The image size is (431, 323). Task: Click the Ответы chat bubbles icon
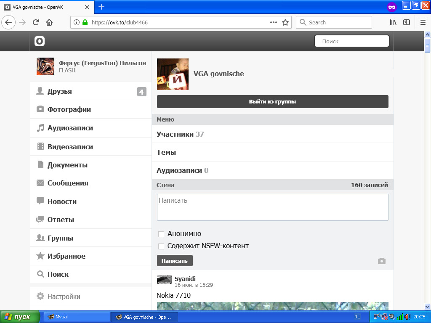point(40,219)
